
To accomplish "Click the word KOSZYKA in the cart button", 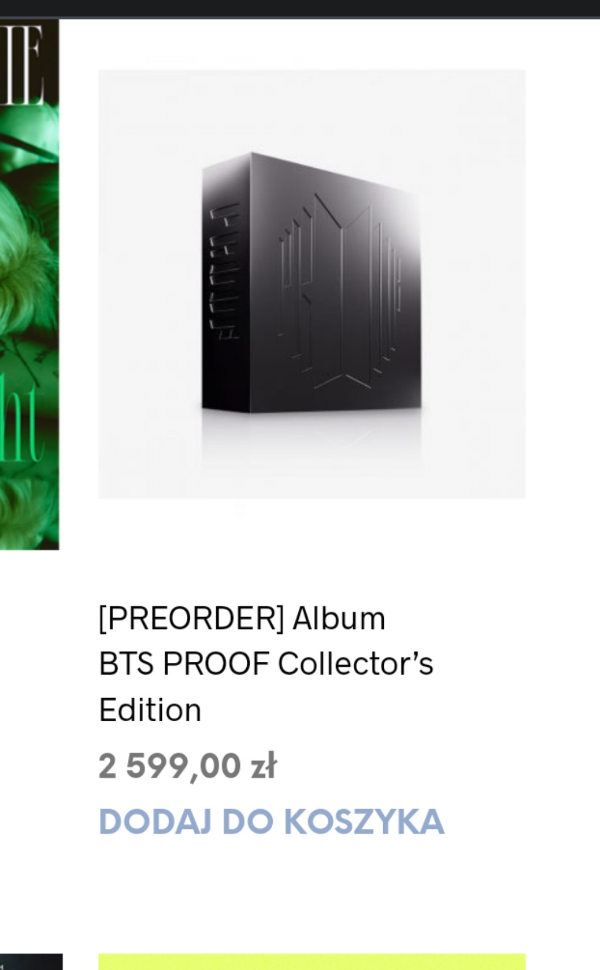I will click(363, 821).
